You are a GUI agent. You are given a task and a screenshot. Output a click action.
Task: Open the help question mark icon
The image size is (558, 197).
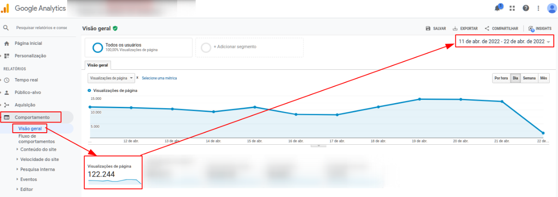(526, 8)
